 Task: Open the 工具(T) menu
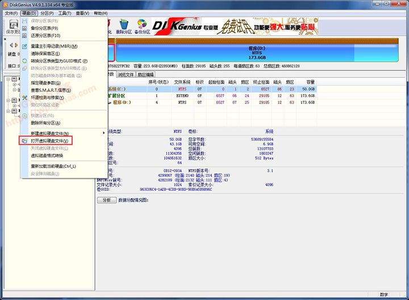tap(65, 13)
